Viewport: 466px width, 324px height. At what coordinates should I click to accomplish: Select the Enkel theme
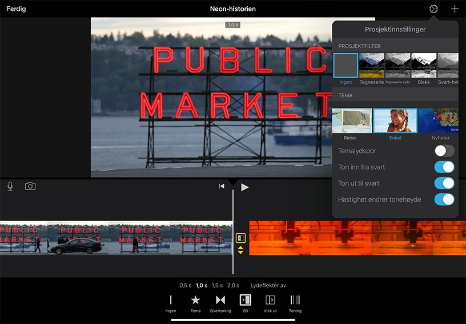(395, 121)
